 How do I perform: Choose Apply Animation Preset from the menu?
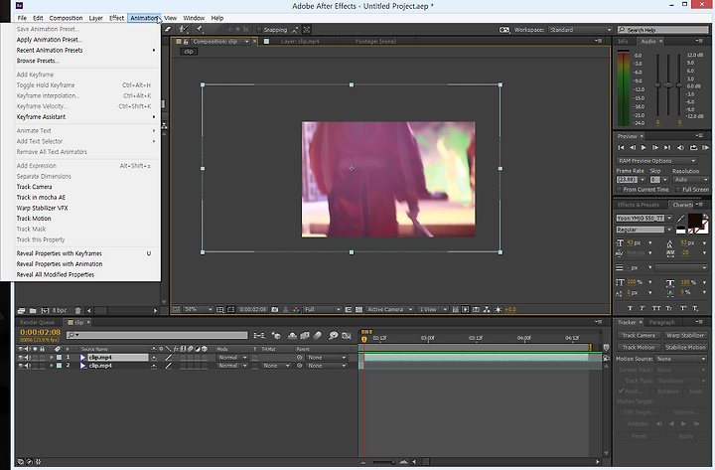50,40
